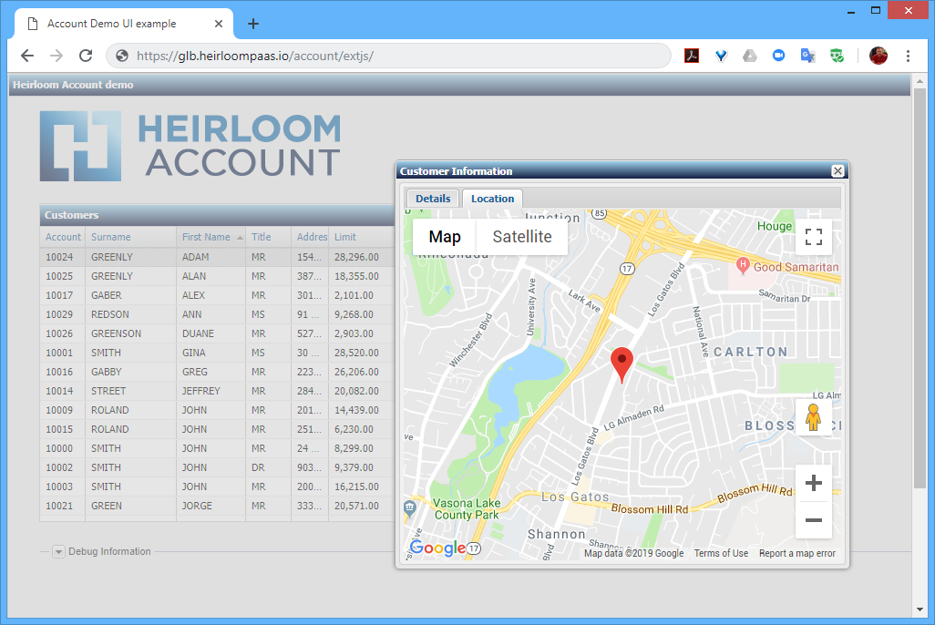Click the Google logo on the map
The image size is (935, 625).
437,548
